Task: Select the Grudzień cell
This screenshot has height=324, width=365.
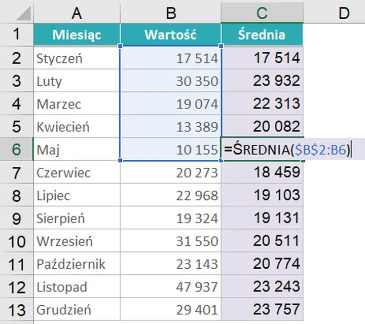Action: pyautogui.click(x=77, y=310)
